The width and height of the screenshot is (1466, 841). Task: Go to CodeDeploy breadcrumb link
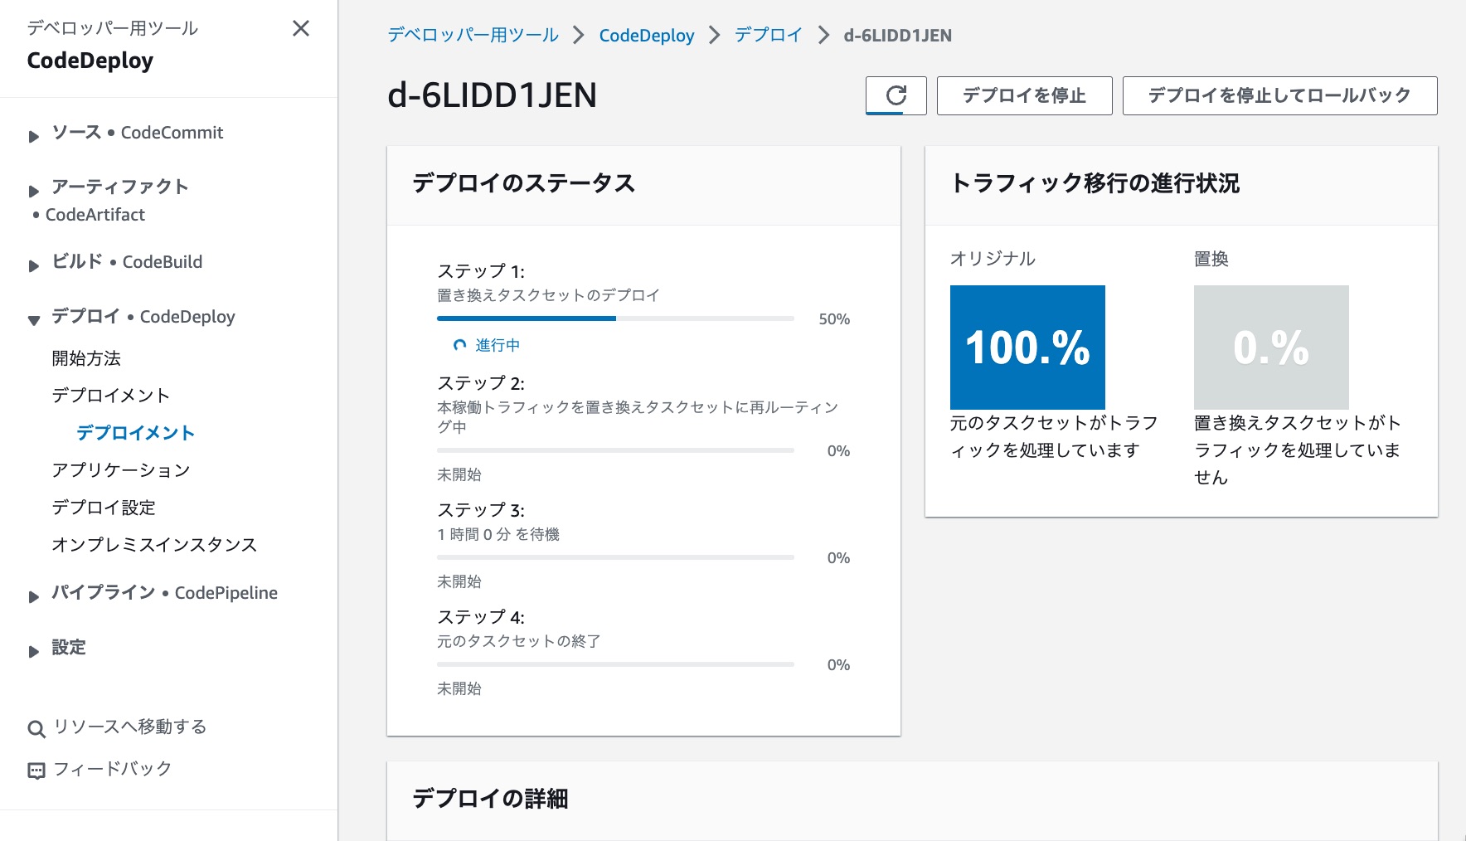[x=646, y=36]
